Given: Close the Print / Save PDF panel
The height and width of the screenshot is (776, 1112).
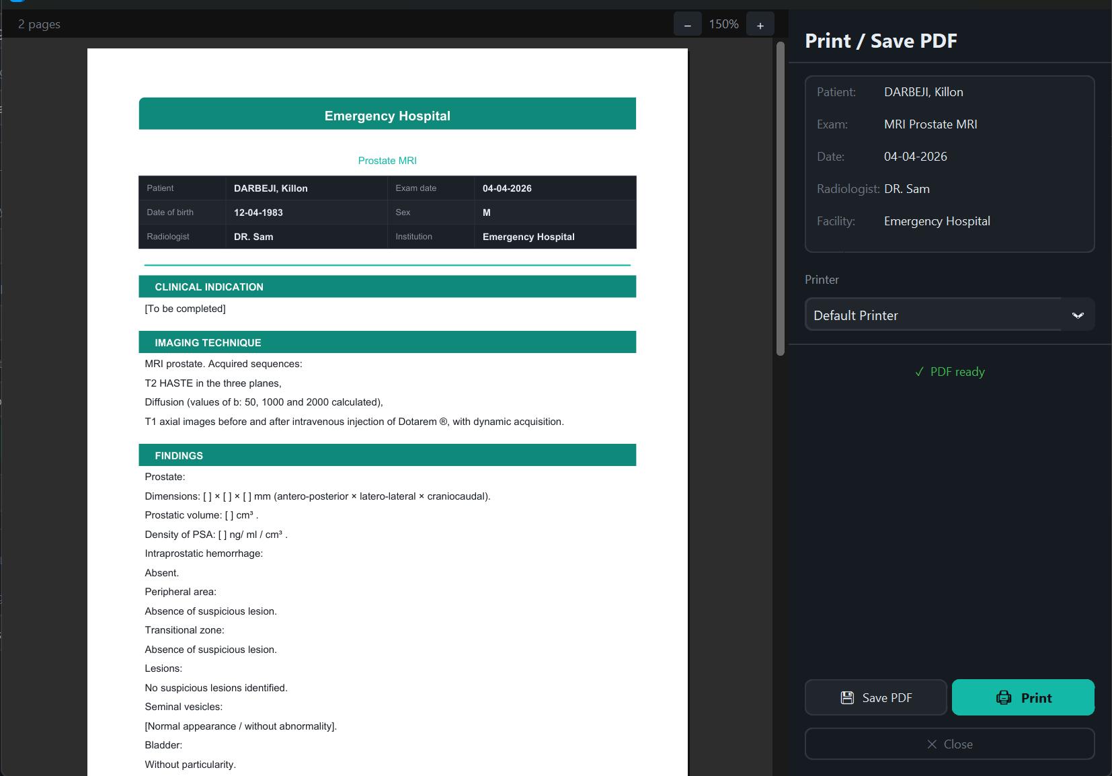Looking at the screenshot, I should 949,744.
